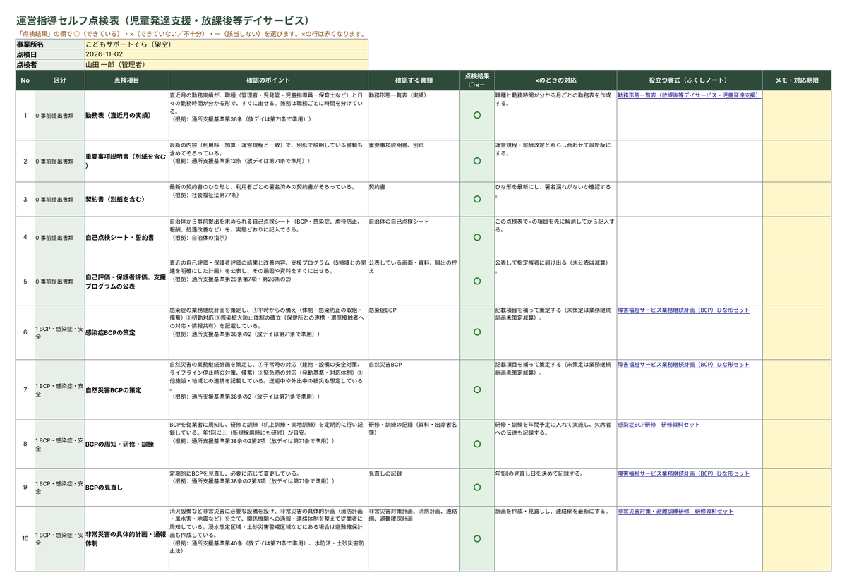Image resolution: width=847 pixels, height=587 pixels.
Task: Open the 勤務形態一覧表（放課後等デイサービス・児童発達支援） link
Action: 688,94
